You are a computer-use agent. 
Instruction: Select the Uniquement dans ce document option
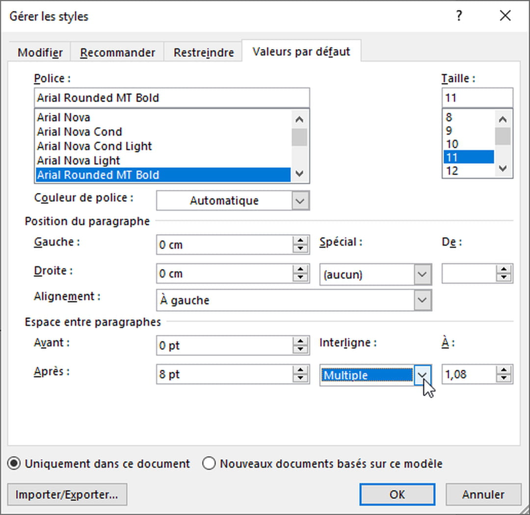point(14,463)
